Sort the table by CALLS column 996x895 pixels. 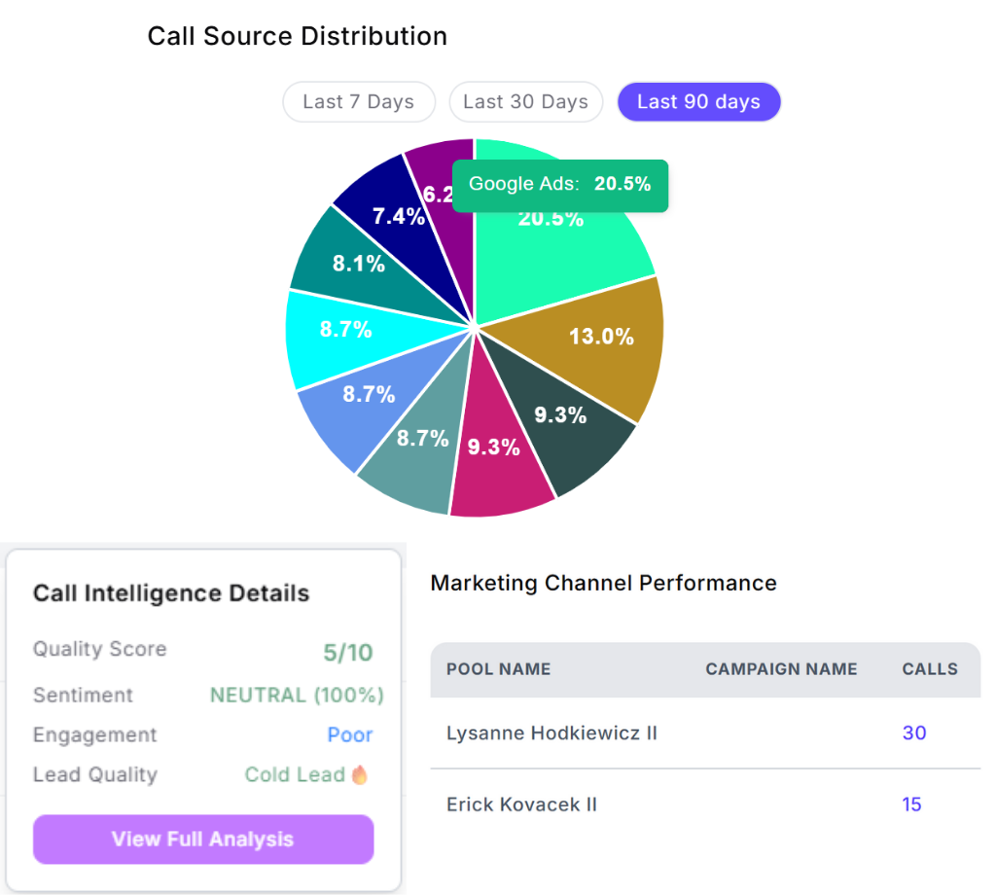[930, 669]
